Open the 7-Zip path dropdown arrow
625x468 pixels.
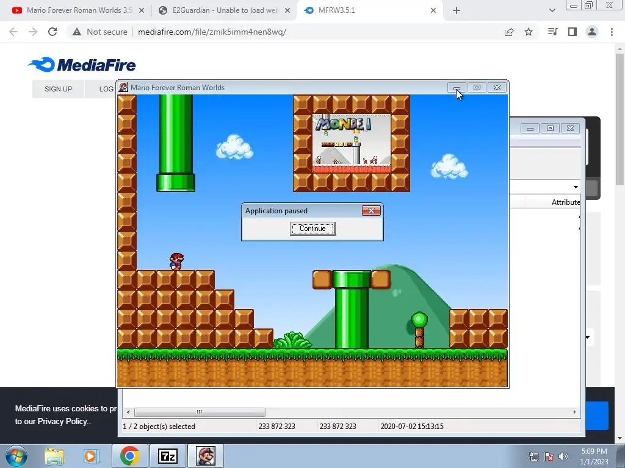point(576,187)
